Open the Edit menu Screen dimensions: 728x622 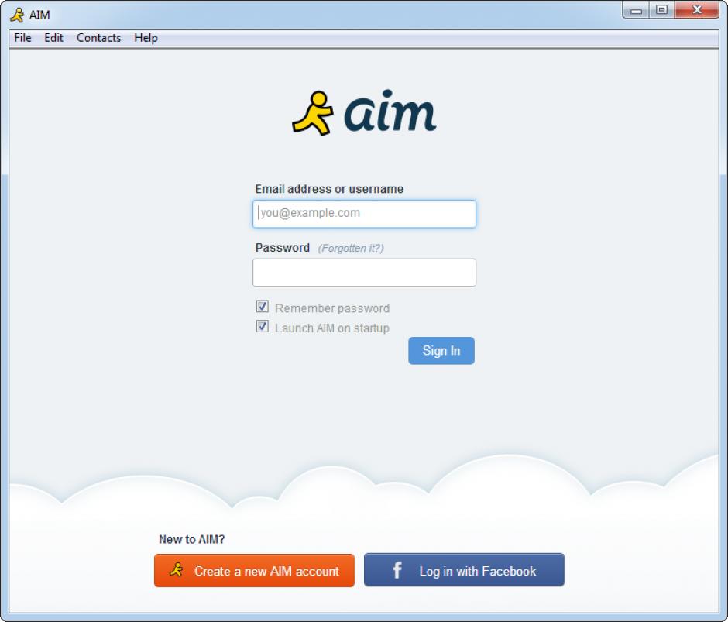(54, 38)
